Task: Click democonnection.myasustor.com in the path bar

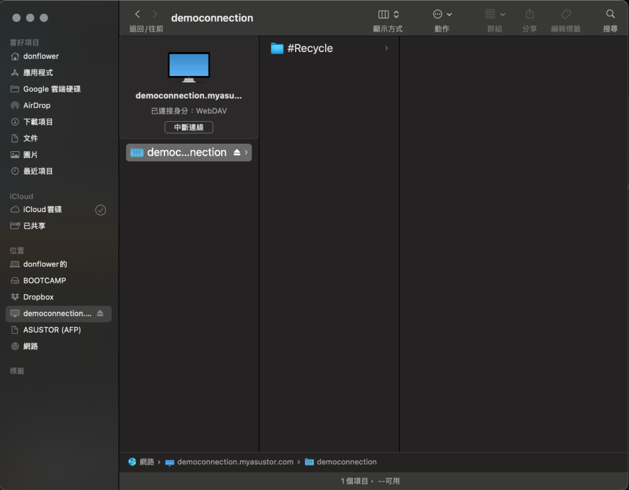Action: tap(235, 462)
